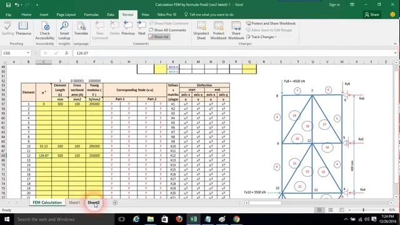Click Allow Users to Edit Ranges

(x=269, y=30)
